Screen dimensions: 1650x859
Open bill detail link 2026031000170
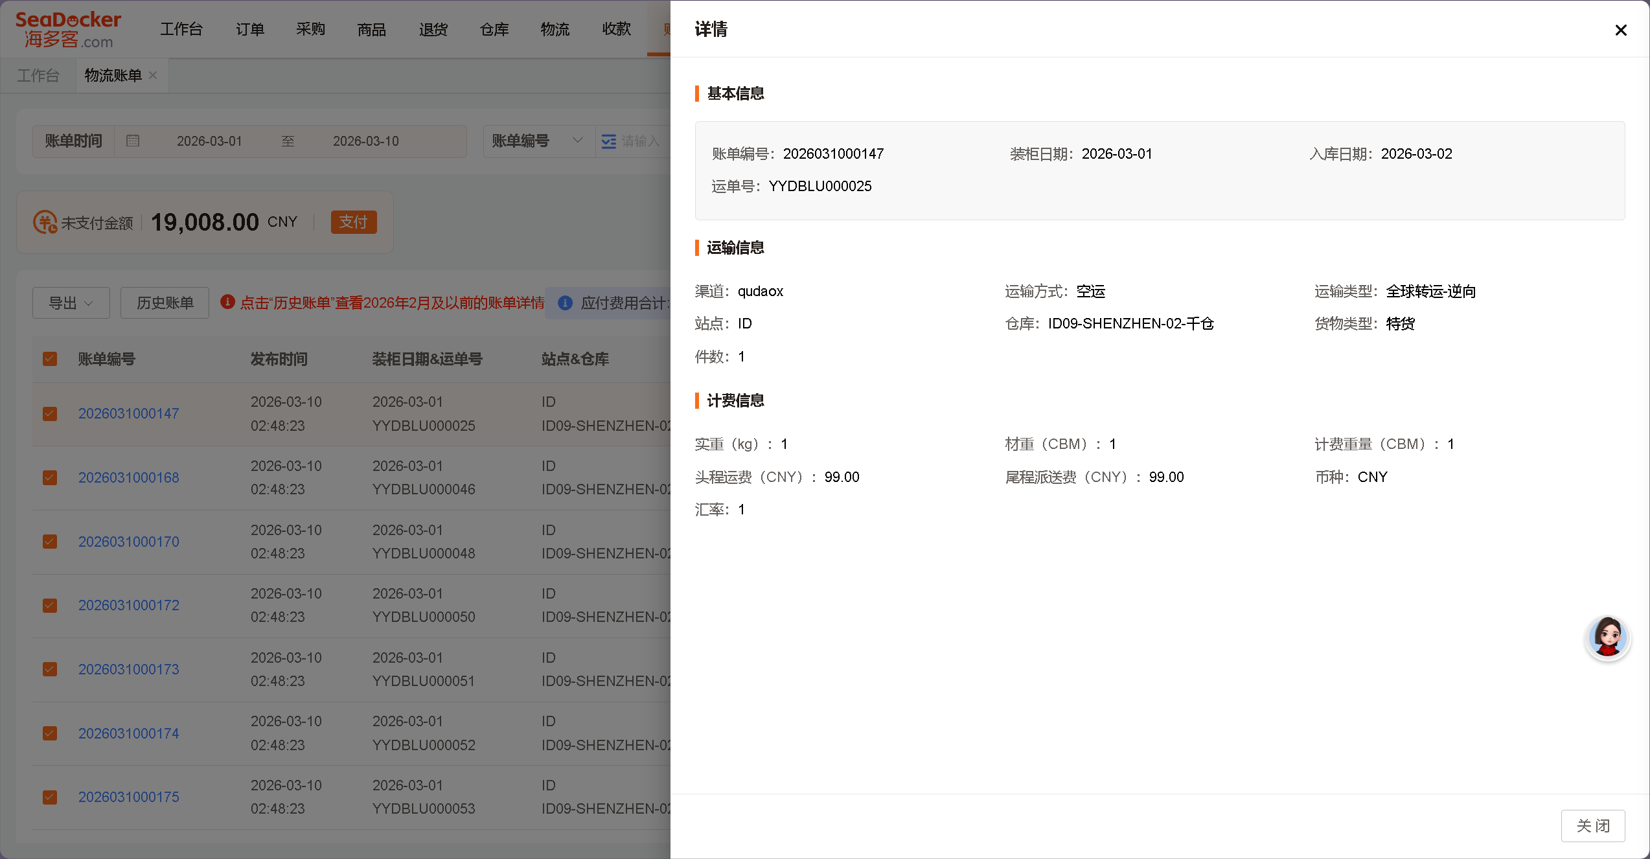[128, 542]
